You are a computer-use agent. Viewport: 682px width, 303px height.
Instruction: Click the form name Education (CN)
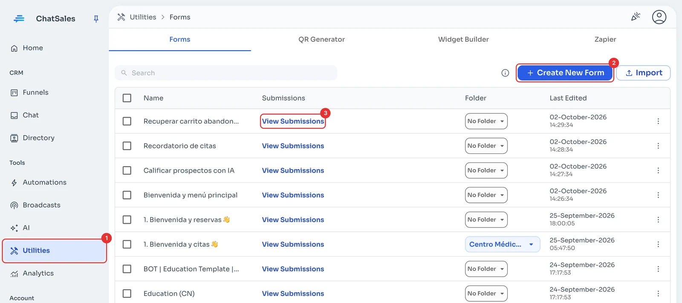click(169, 294)
